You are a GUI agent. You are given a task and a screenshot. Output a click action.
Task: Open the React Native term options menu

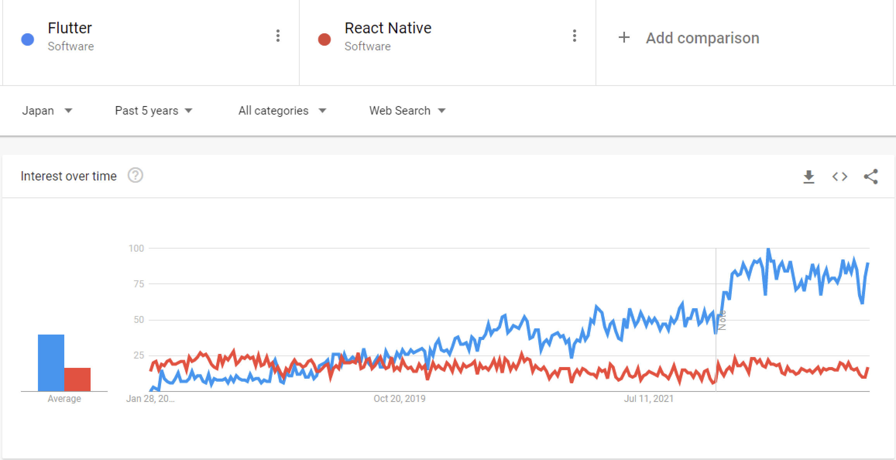coord(574,36)
